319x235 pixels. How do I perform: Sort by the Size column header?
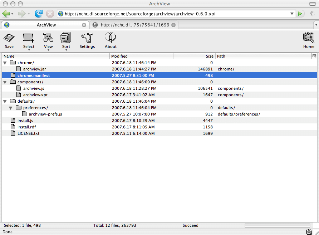click(x=194, y=56)
